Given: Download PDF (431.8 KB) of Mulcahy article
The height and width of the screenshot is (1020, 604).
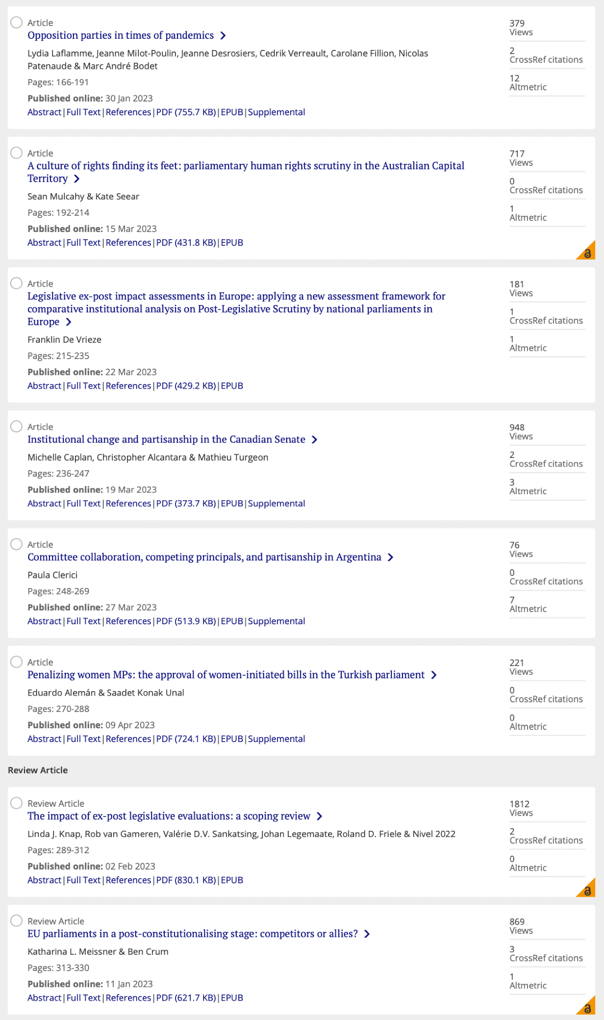Looking at the screenshot, I should coord(186,243).
